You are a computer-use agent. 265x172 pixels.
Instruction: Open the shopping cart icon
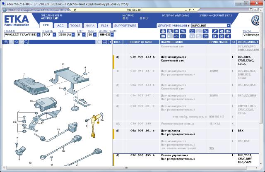tap(205, 36)
